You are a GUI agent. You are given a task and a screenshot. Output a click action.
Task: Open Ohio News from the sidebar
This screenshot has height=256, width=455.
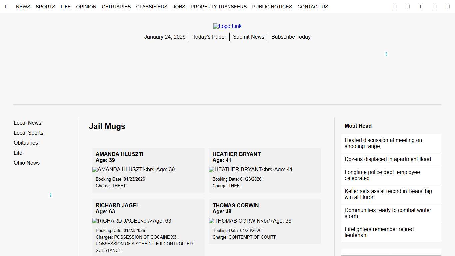coord(27,163)
